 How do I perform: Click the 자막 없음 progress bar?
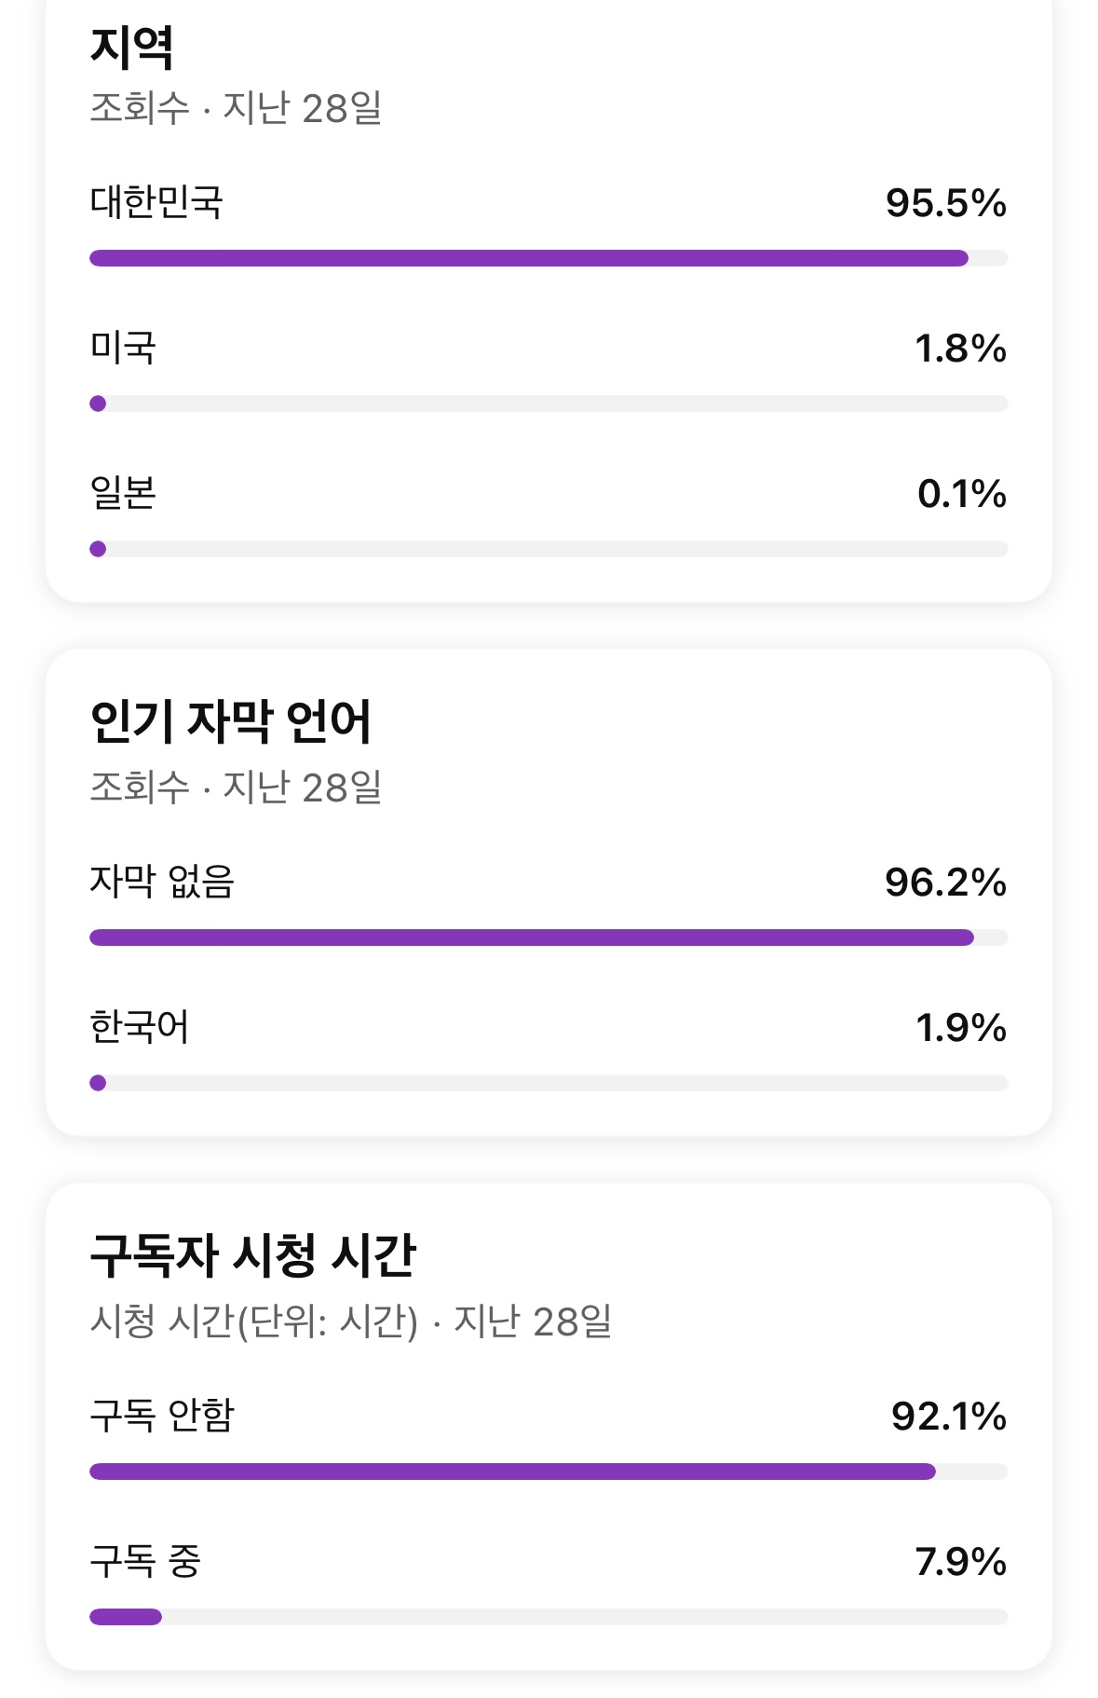click(x=532, y=938)
